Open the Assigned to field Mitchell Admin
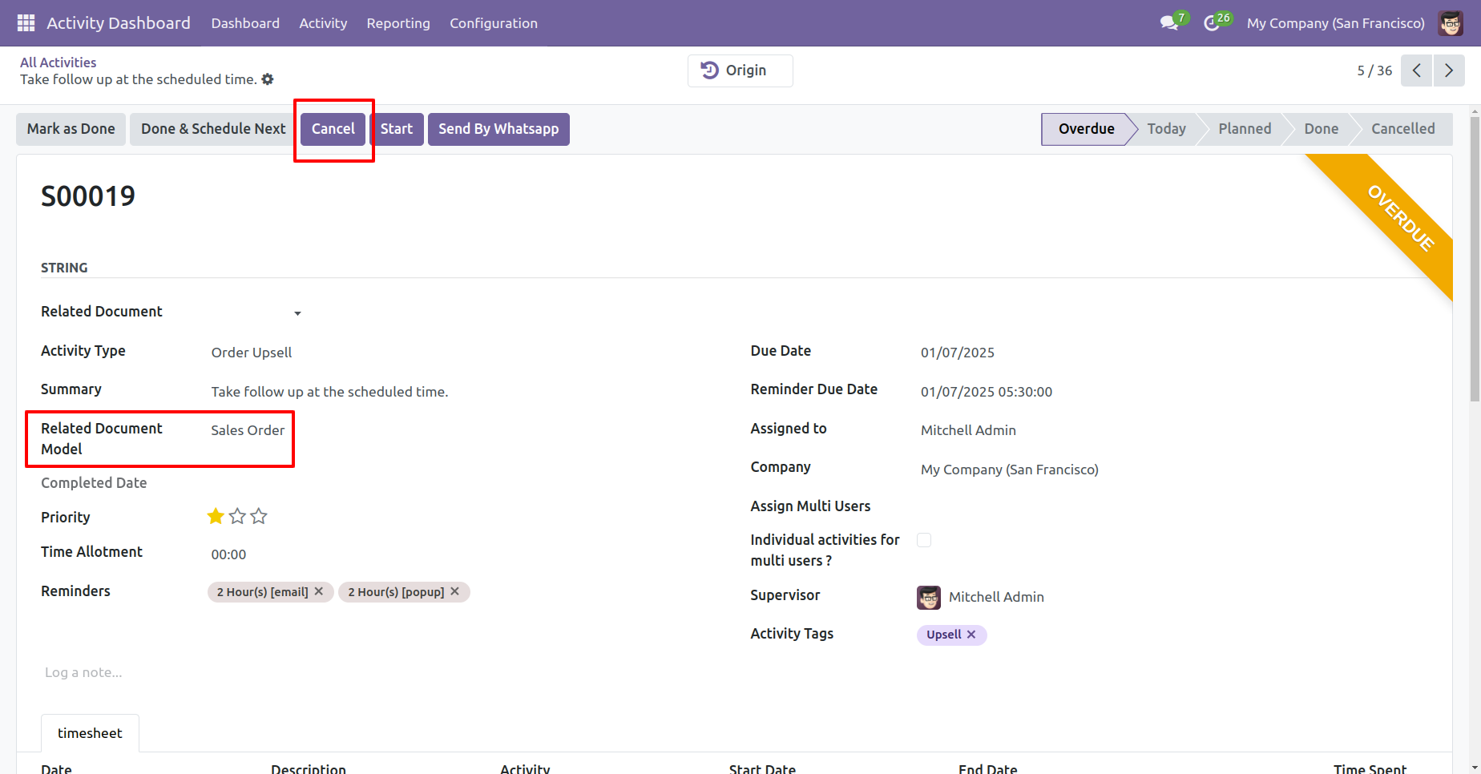This screenshot has height=774, width=1481. click(x=968, y=430)
